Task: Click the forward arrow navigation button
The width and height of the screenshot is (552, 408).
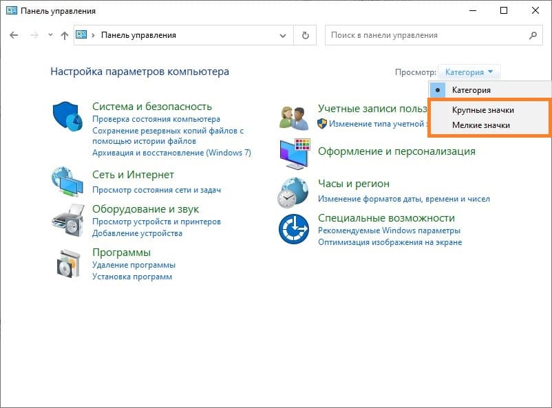Action: click(34, 35)
